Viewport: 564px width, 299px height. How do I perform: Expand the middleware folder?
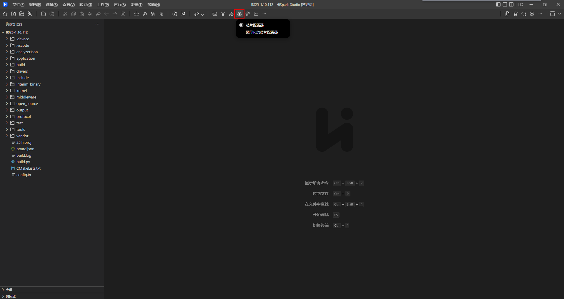(26, 97)
